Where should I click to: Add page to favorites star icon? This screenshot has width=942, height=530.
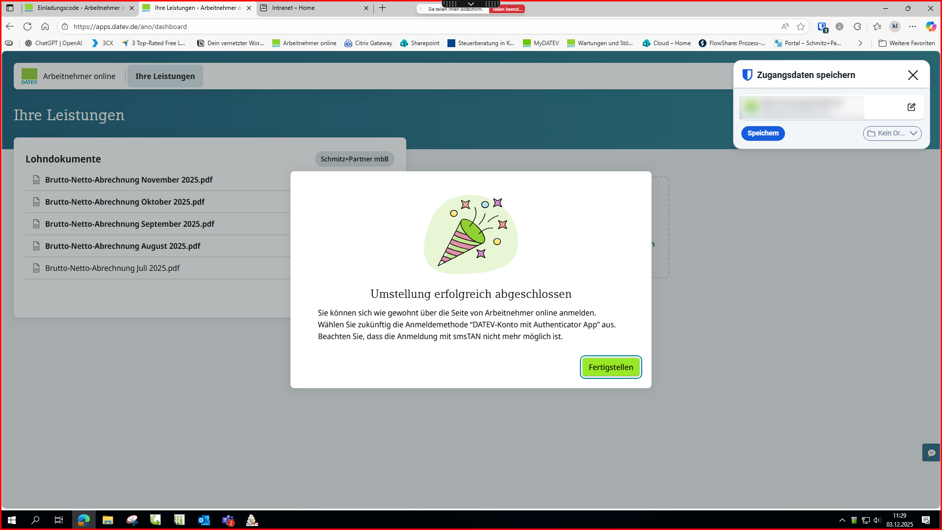801,26
